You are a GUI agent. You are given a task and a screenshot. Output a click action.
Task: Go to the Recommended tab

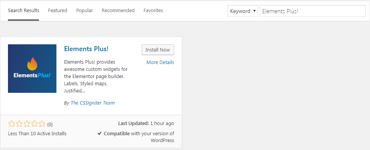118,11
